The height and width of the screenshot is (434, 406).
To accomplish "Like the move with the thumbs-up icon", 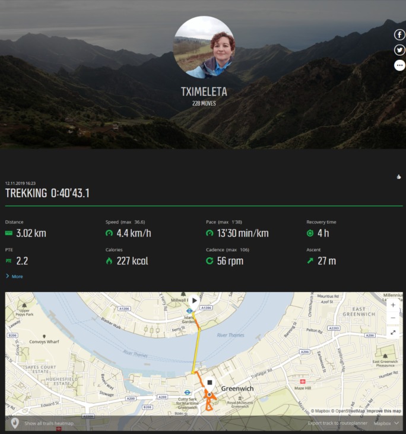I will point(399,177).
